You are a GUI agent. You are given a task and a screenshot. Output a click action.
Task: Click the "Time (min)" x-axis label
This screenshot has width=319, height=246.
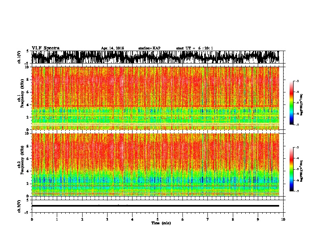pos(161,223)
